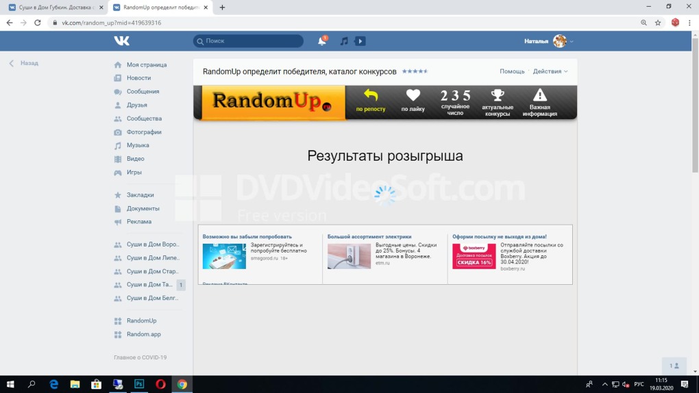Click Главное о COVID-19 link

[x=140, y=357]
